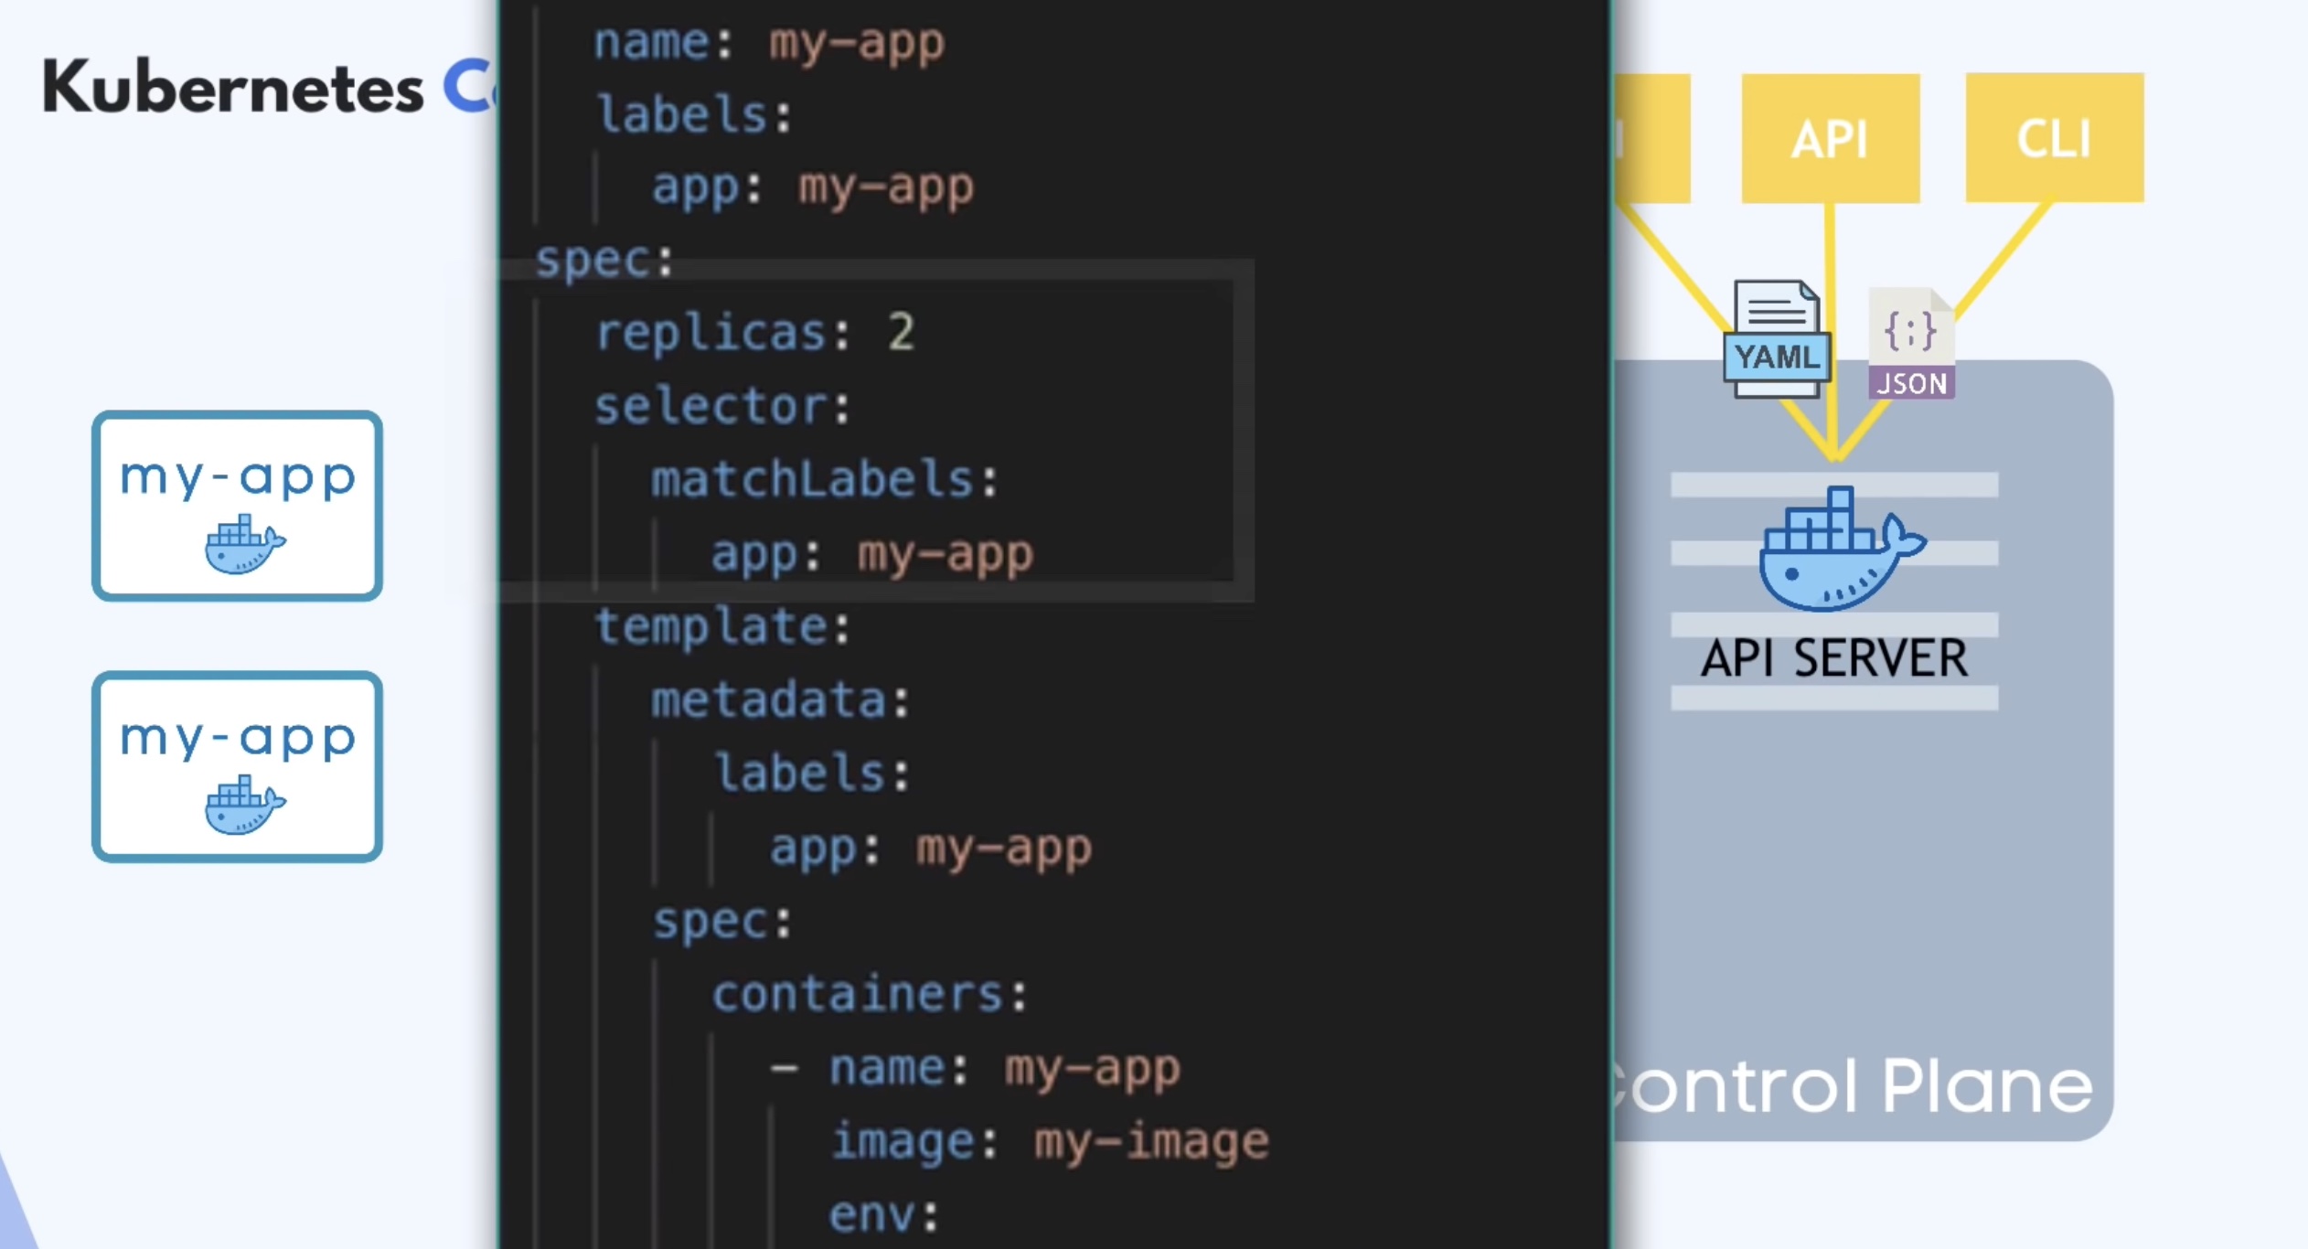Click the 'containers:' line
This screenshot has width=2308, height=1249.
(871, 994)
